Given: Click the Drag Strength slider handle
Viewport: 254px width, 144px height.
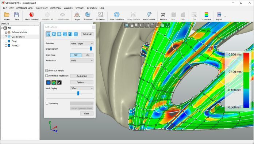Looking at the screenshot, I should pyautogui.click(x=91, y=49).
